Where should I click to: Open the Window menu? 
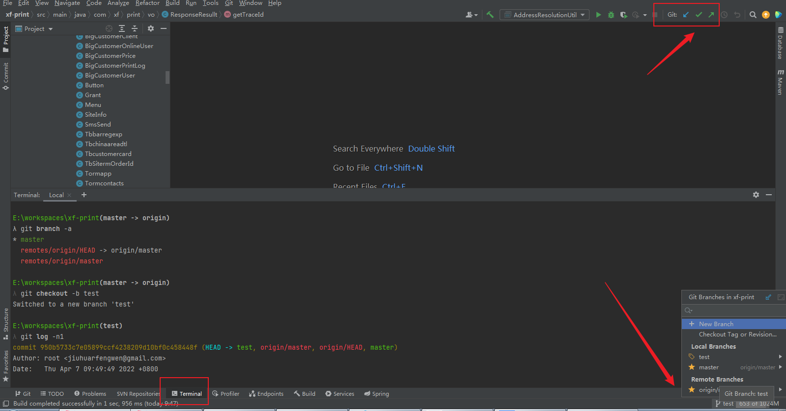point(251,3)
